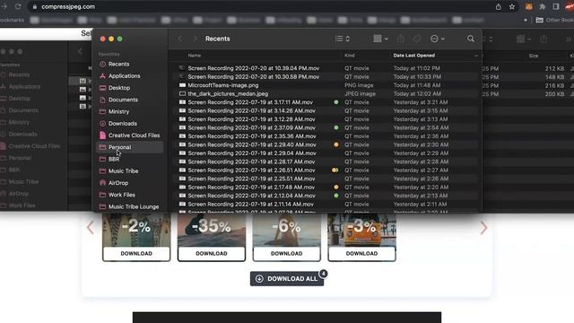
Task: Open the group-by grid dropdown in toolbar
Action: click(380, 39)
